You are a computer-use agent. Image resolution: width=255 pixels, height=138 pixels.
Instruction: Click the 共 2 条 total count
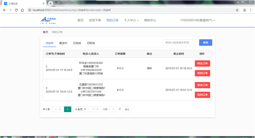tap(46, 109)
